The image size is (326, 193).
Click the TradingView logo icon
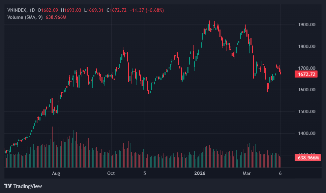[x=8, y=186]
